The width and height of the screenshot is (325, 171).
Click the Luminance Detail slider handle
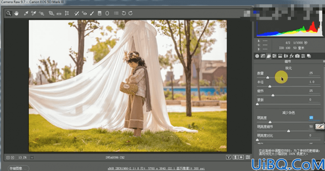coord(289,131)
